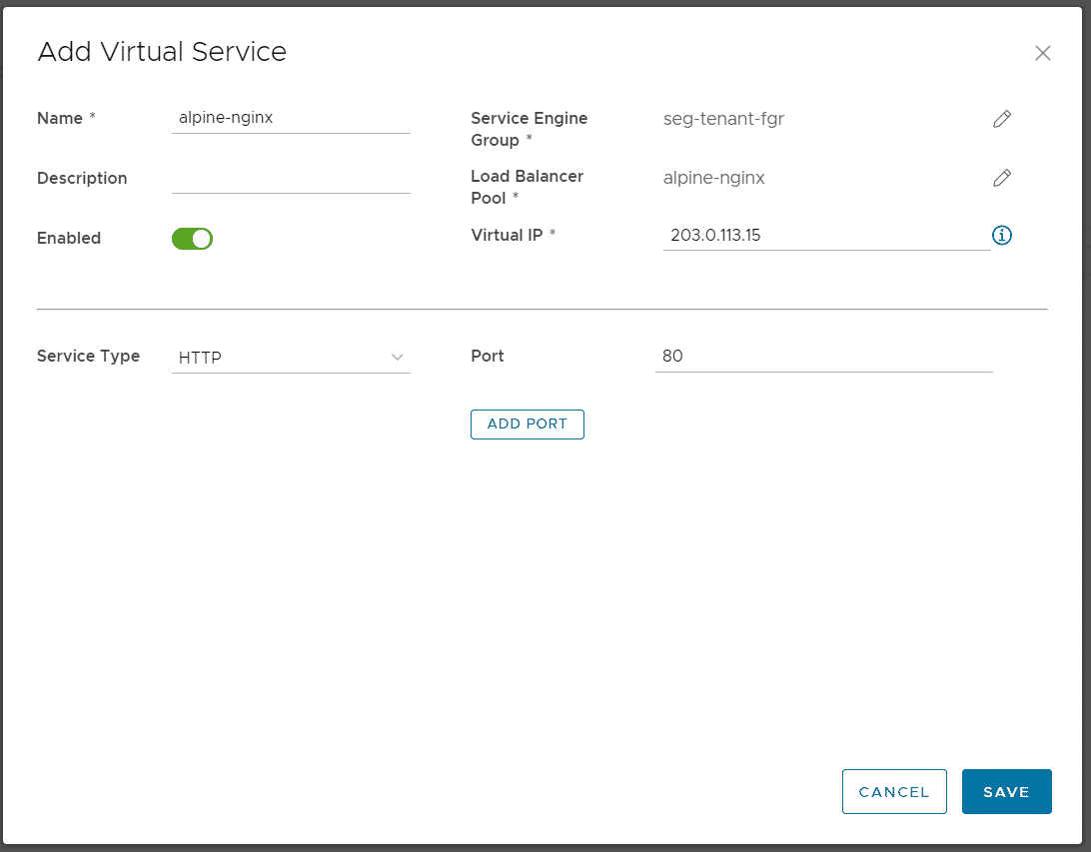Click the Port label
This screenshot has height=852, width=1091.
click(488, 357)
